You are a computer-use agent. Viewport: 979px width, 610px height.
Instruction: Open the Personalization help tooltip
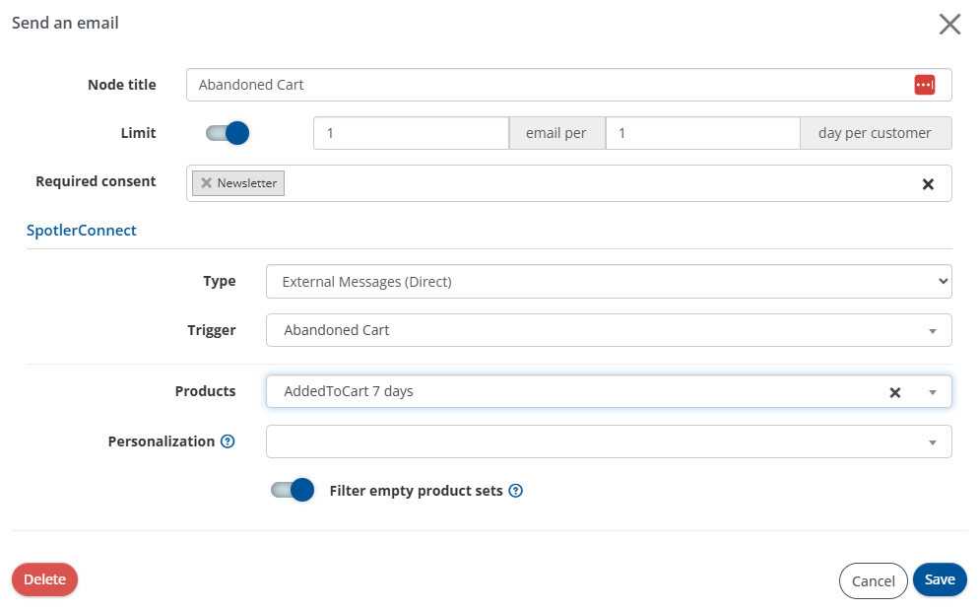[x=228, y=441]
